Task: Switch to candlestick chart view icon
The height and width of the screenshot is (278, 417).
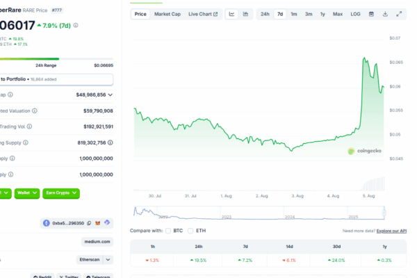Action: (x=245, y=14)
